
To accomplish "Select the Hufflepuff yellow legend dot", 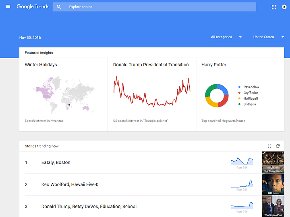I will (x=239, y=98).
